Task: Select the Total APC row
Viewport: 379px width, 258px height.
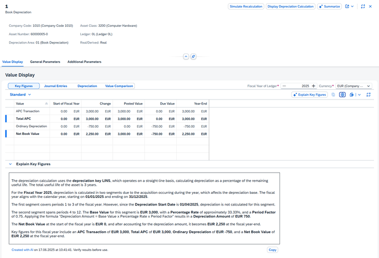Action: 107,119
